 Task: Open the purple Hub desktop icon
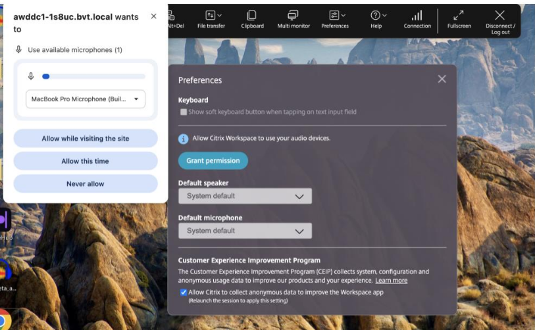pos(5,220)
